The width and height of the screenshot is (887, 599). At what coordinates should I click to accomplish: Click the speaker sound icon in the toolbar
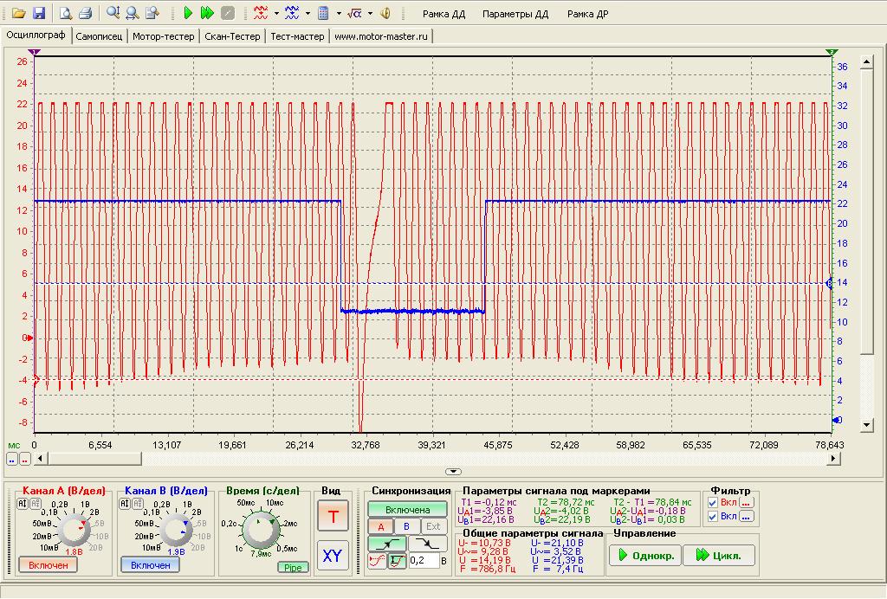pyautogui.click(x=385, y=13)
